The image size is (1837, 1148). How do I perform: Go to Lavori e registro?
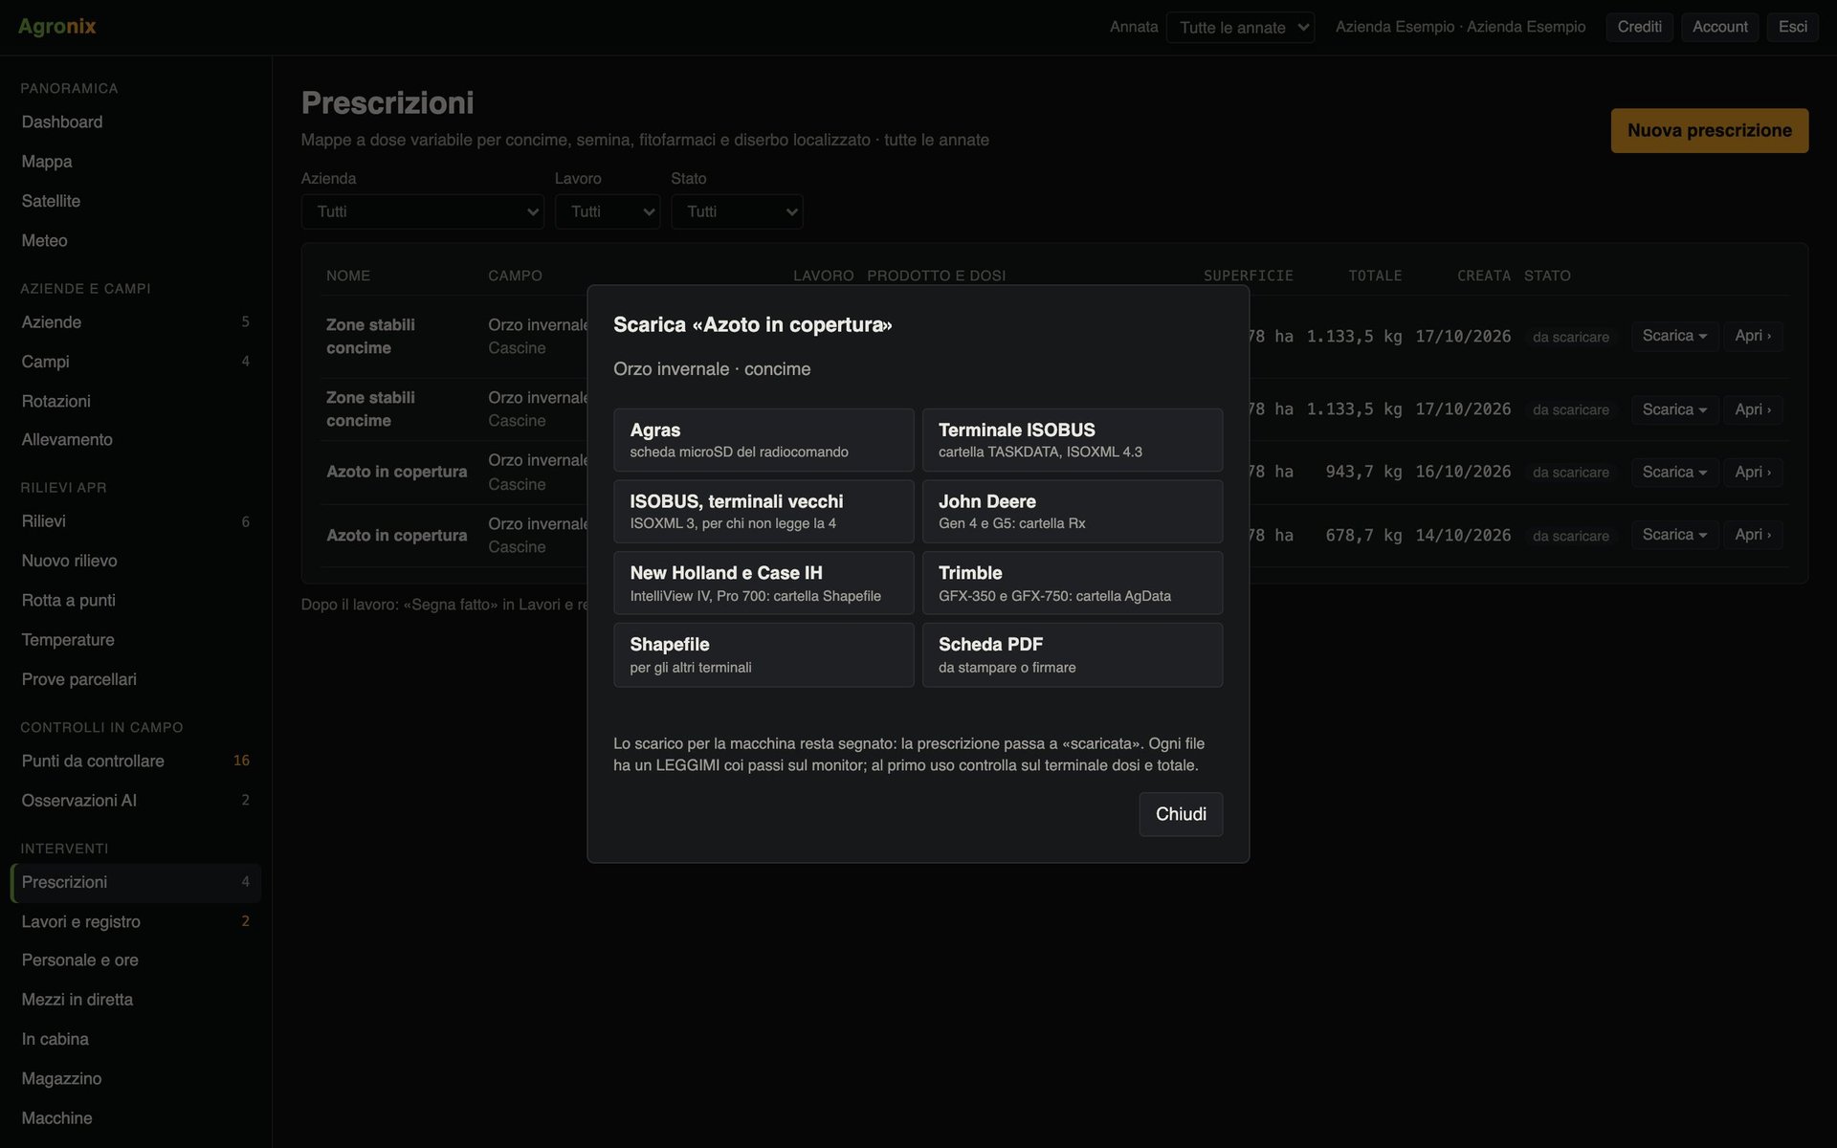tap(135, 921)
